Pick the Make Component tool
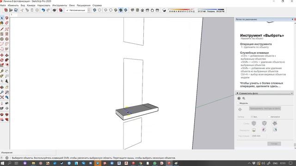 7,18
